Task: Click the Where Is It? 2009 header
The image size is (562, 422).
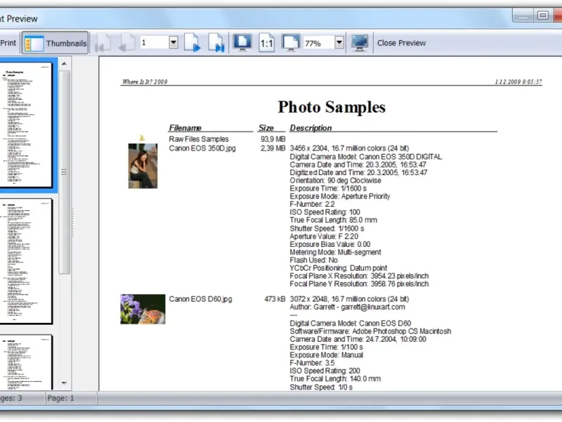Action: [x=145, y=82]
